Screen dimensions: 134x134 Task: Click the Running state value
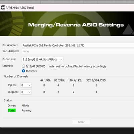pyautogui.click(x=26, y=111)
